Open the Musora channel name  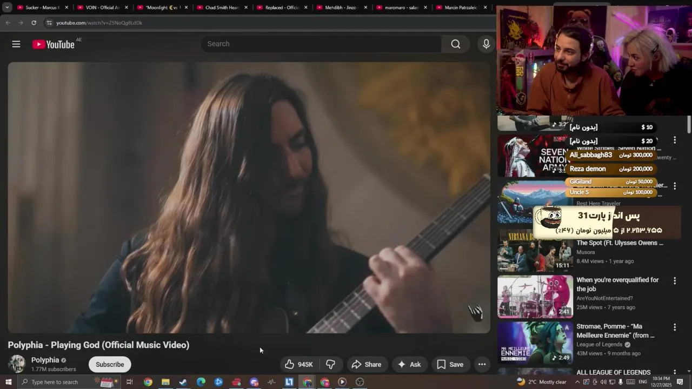(585, 252)
